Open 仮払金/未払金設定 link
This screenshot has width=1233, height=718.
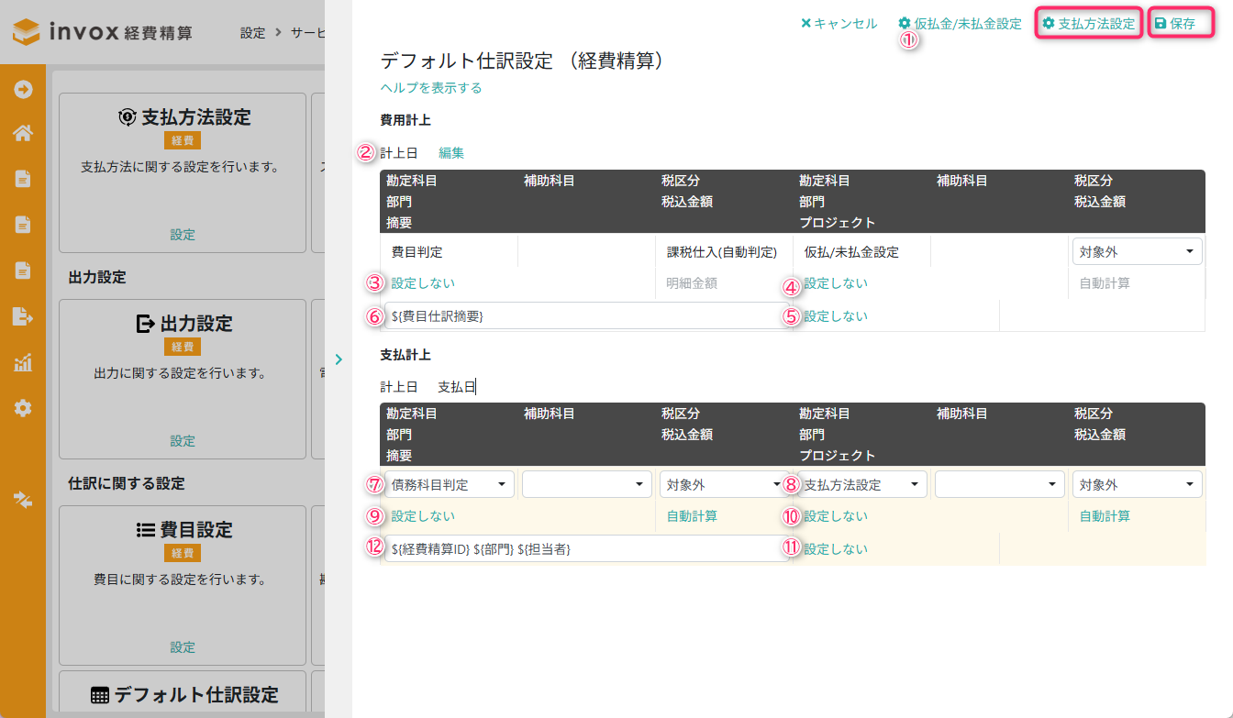(960, 24)
